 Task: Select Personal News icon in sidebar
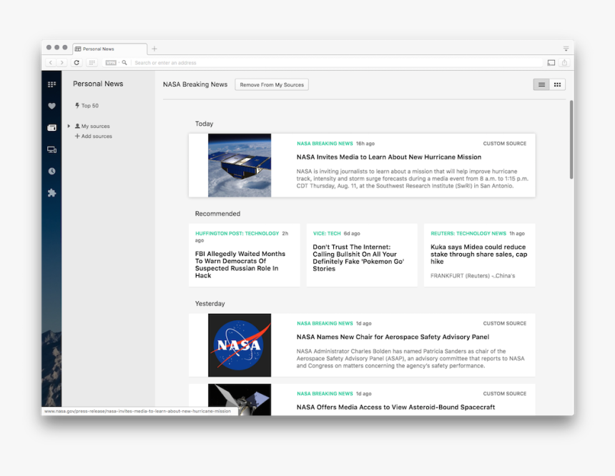51,128
